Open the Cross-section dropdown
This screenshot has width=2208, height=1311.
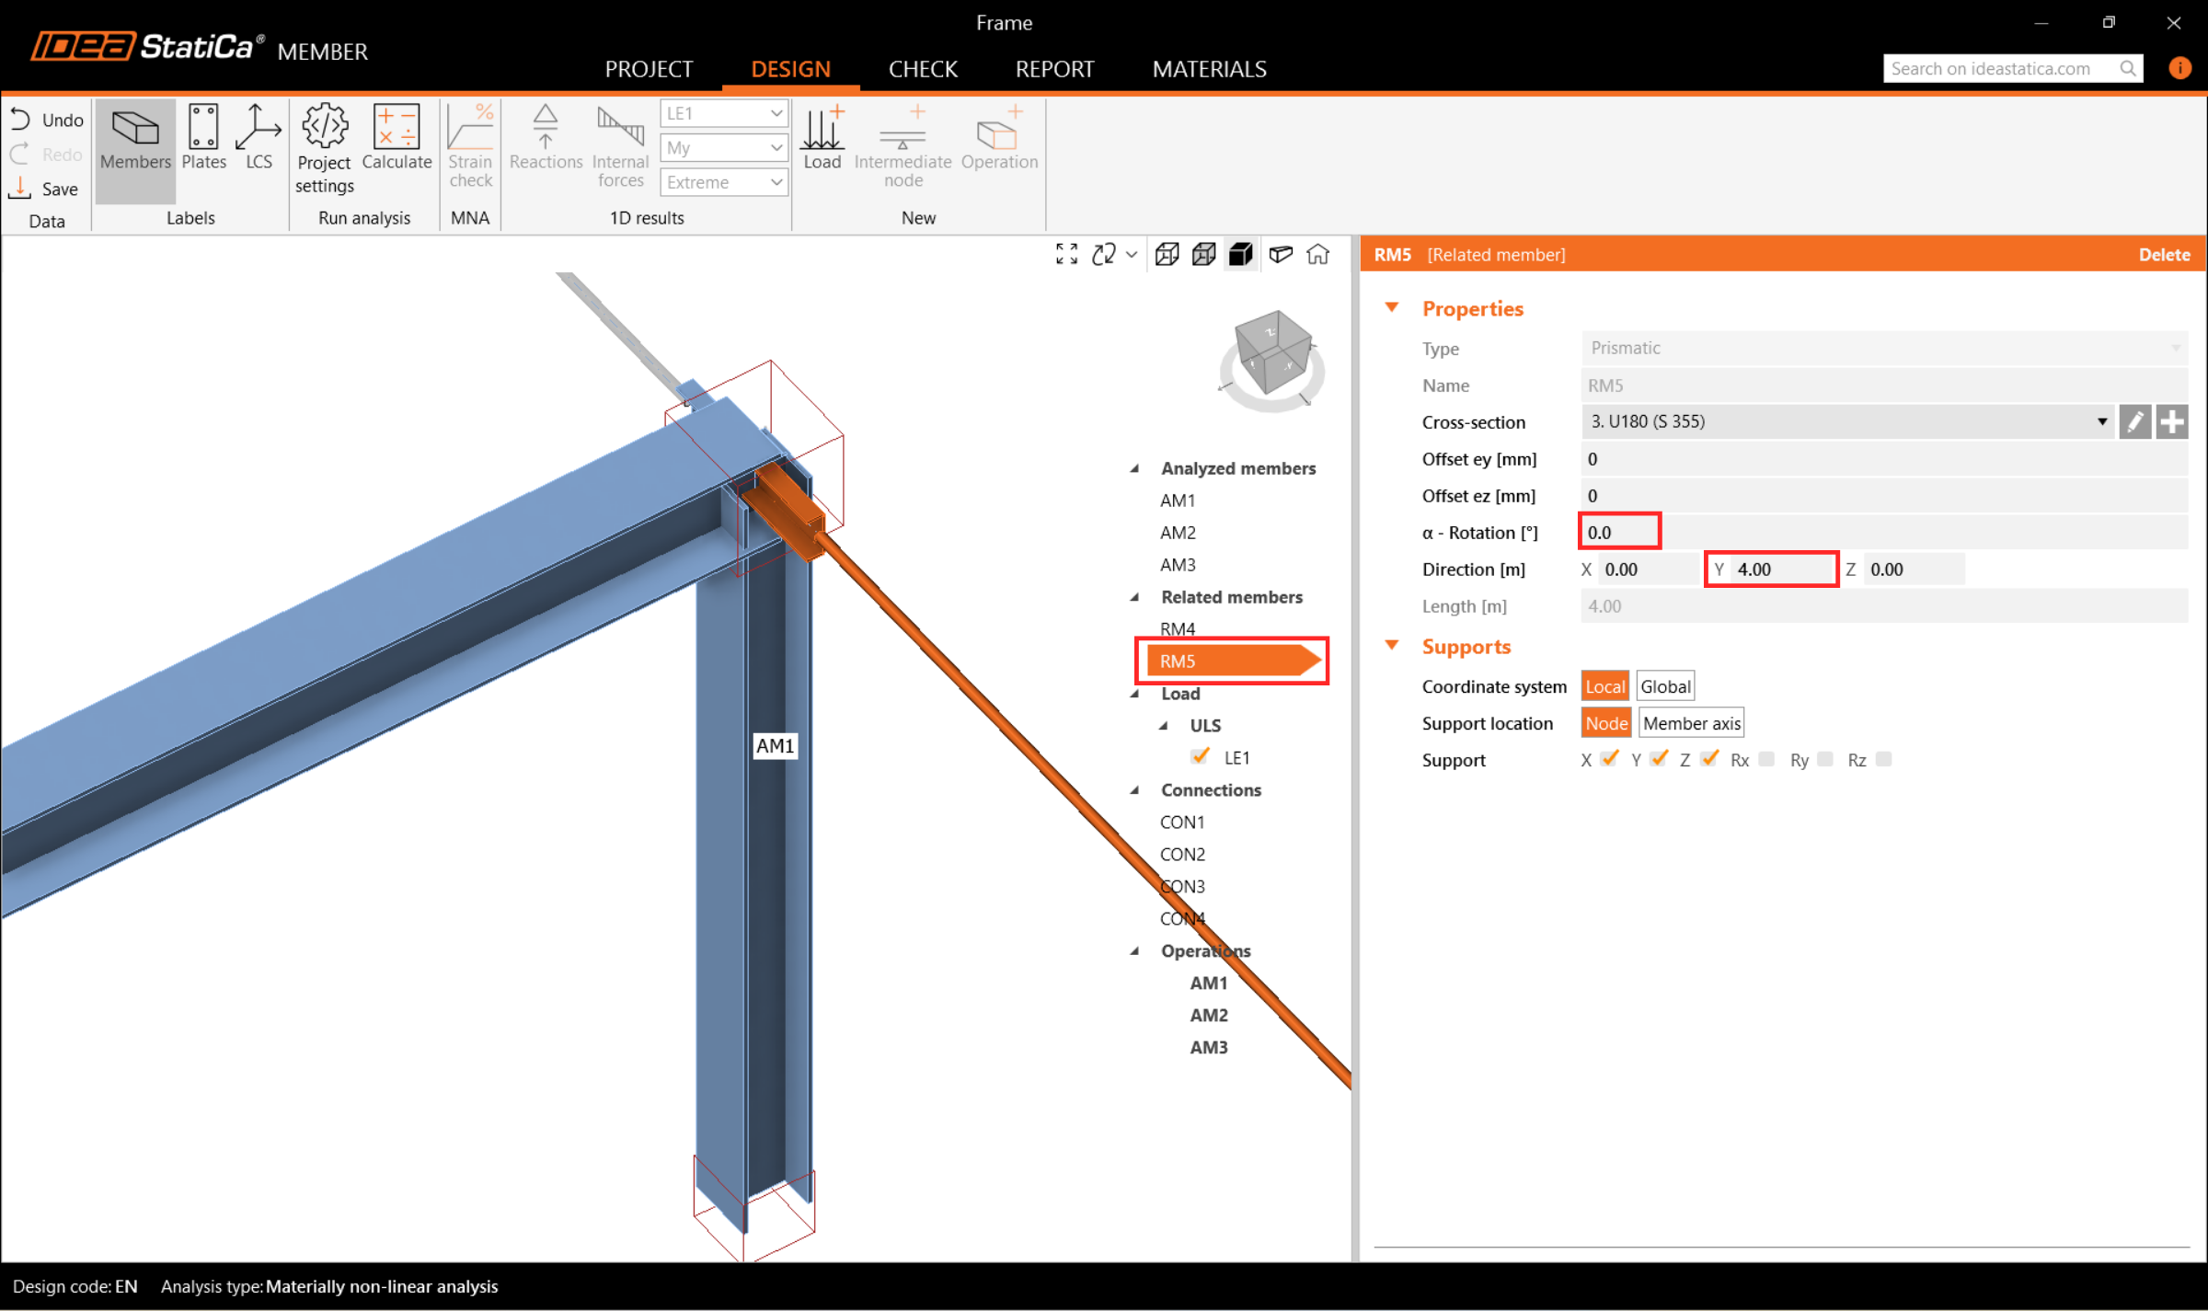pos(2101,422)
